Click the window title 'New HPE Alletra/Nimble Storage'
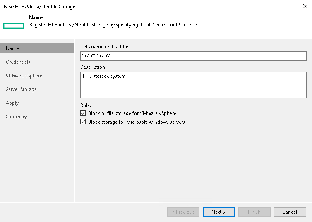The image size is (312, 222). point(39,7)
